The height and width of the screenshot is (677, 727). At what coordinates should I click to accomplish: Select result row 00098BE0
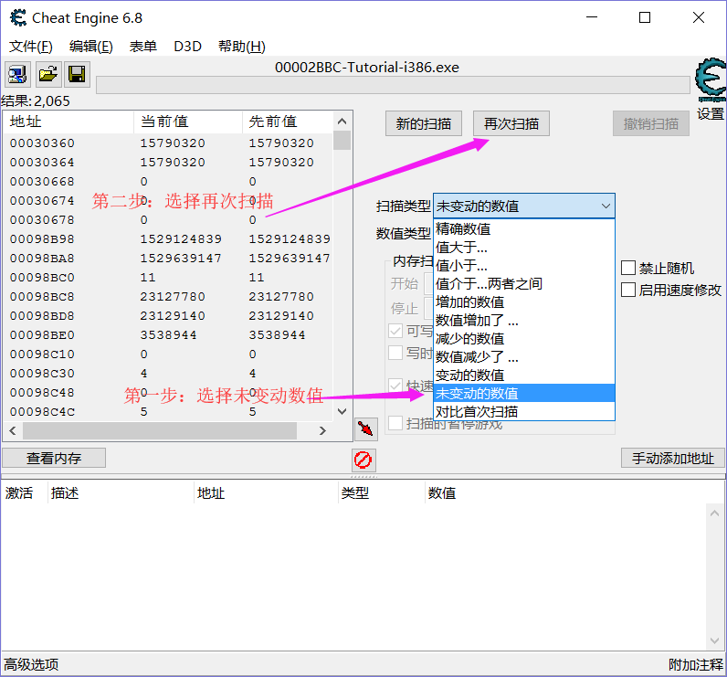coord(168,334)
